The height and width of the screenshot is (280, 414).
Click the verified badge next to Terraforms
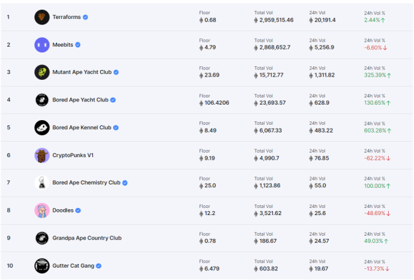86,17
